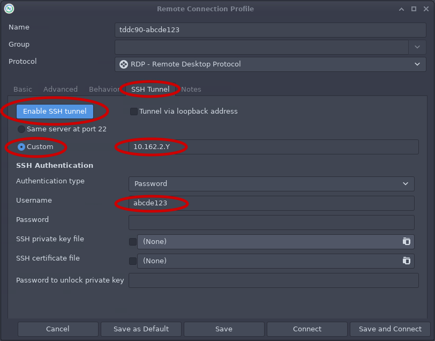
Task: Open the Notes tab
Action: click(191, 90)
